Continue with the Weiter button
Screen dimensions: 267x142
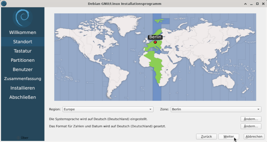point(229,137)
